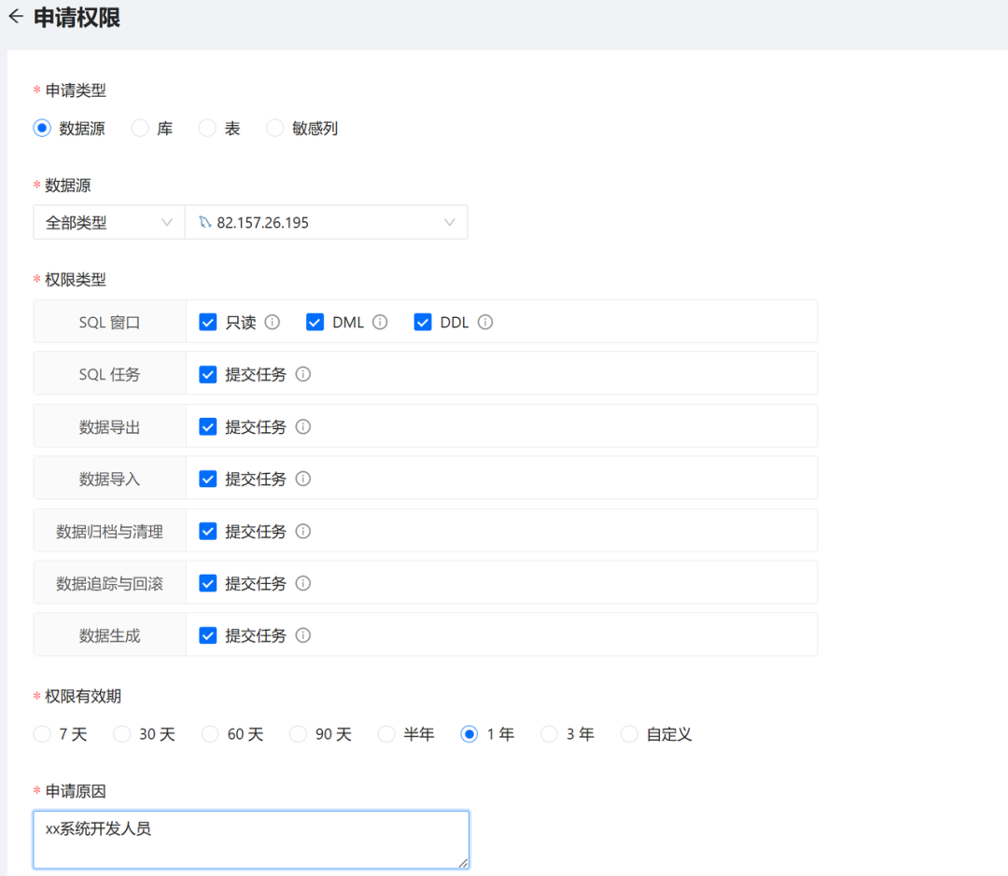Click info icon in 数据导出 row
The image size is (1008, 876).
coord(303,426)
